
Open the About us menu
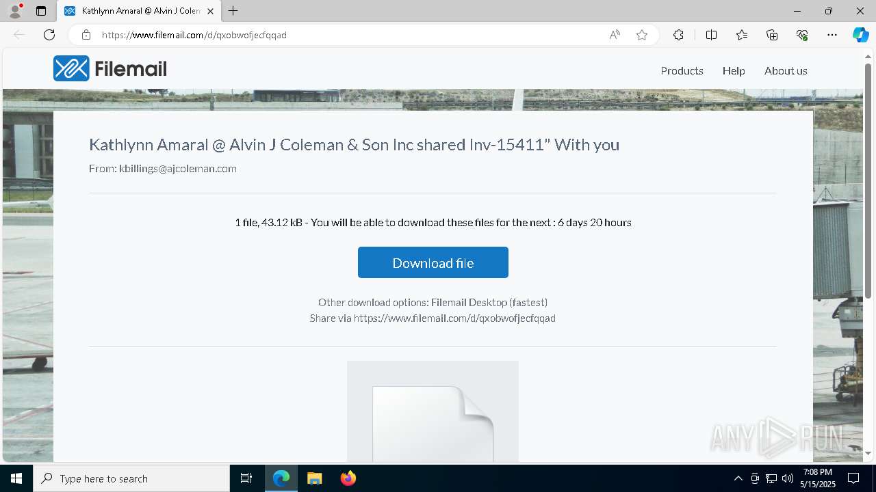786,71
